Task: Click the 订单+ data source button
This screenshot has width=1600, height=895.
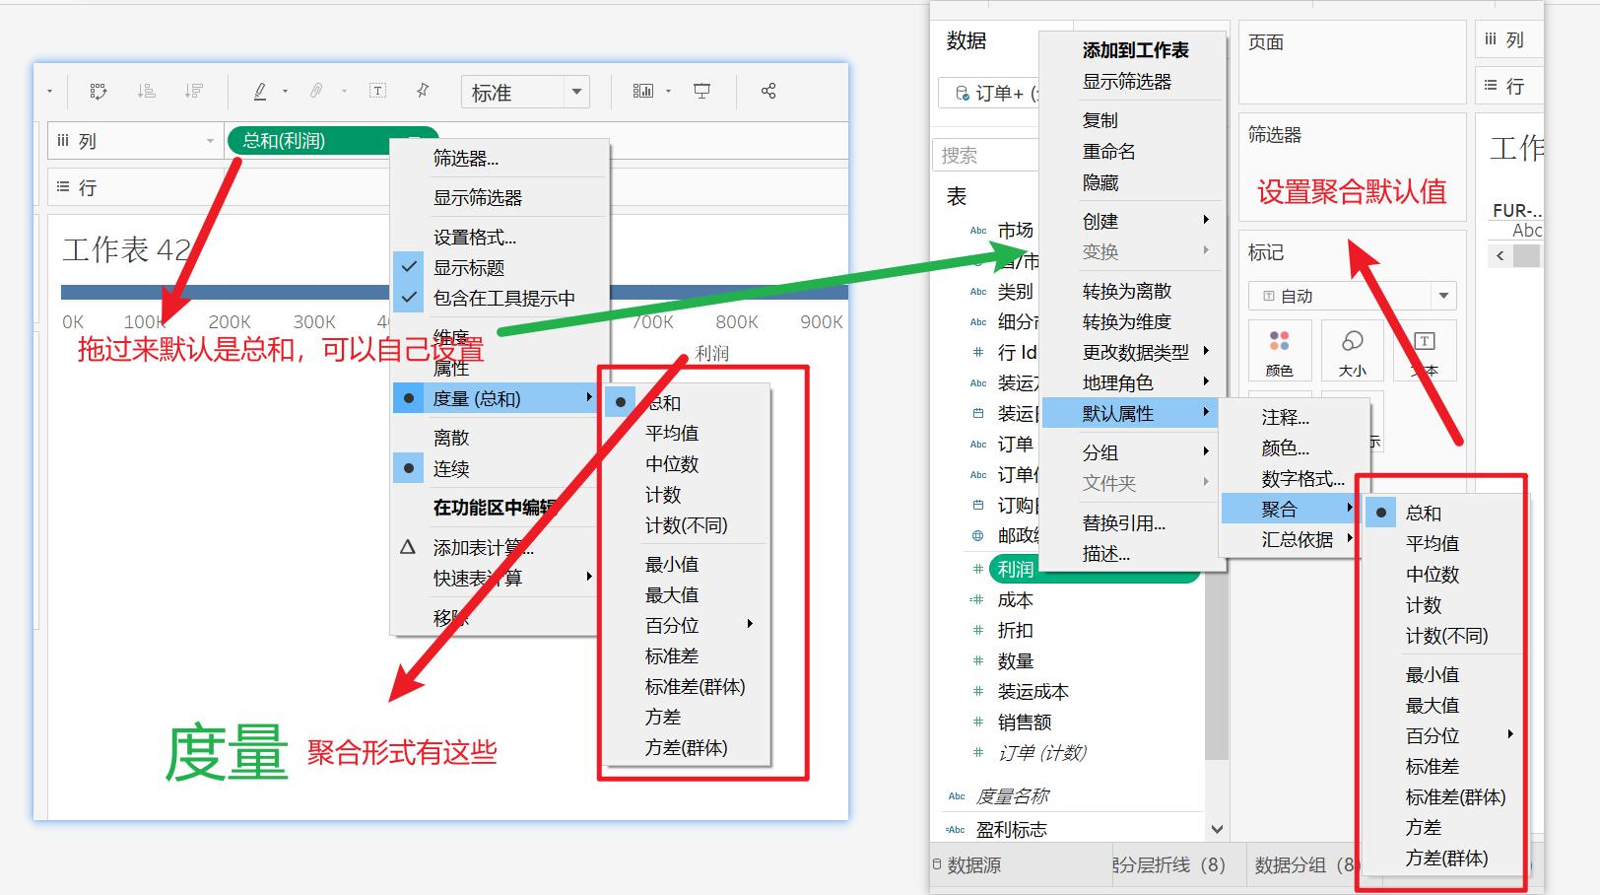Action: [990, 93]
